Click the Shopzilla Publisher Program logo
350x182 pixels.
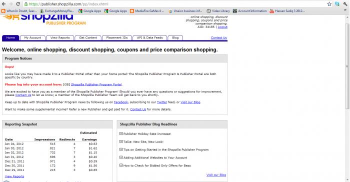[44, 19]
